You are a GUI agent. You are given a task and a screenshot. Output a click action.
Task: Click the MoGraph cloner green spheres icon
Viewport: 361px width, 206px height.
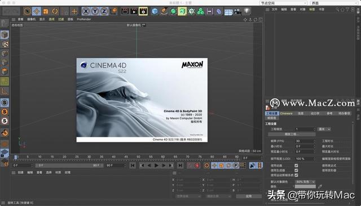point(201,11)
